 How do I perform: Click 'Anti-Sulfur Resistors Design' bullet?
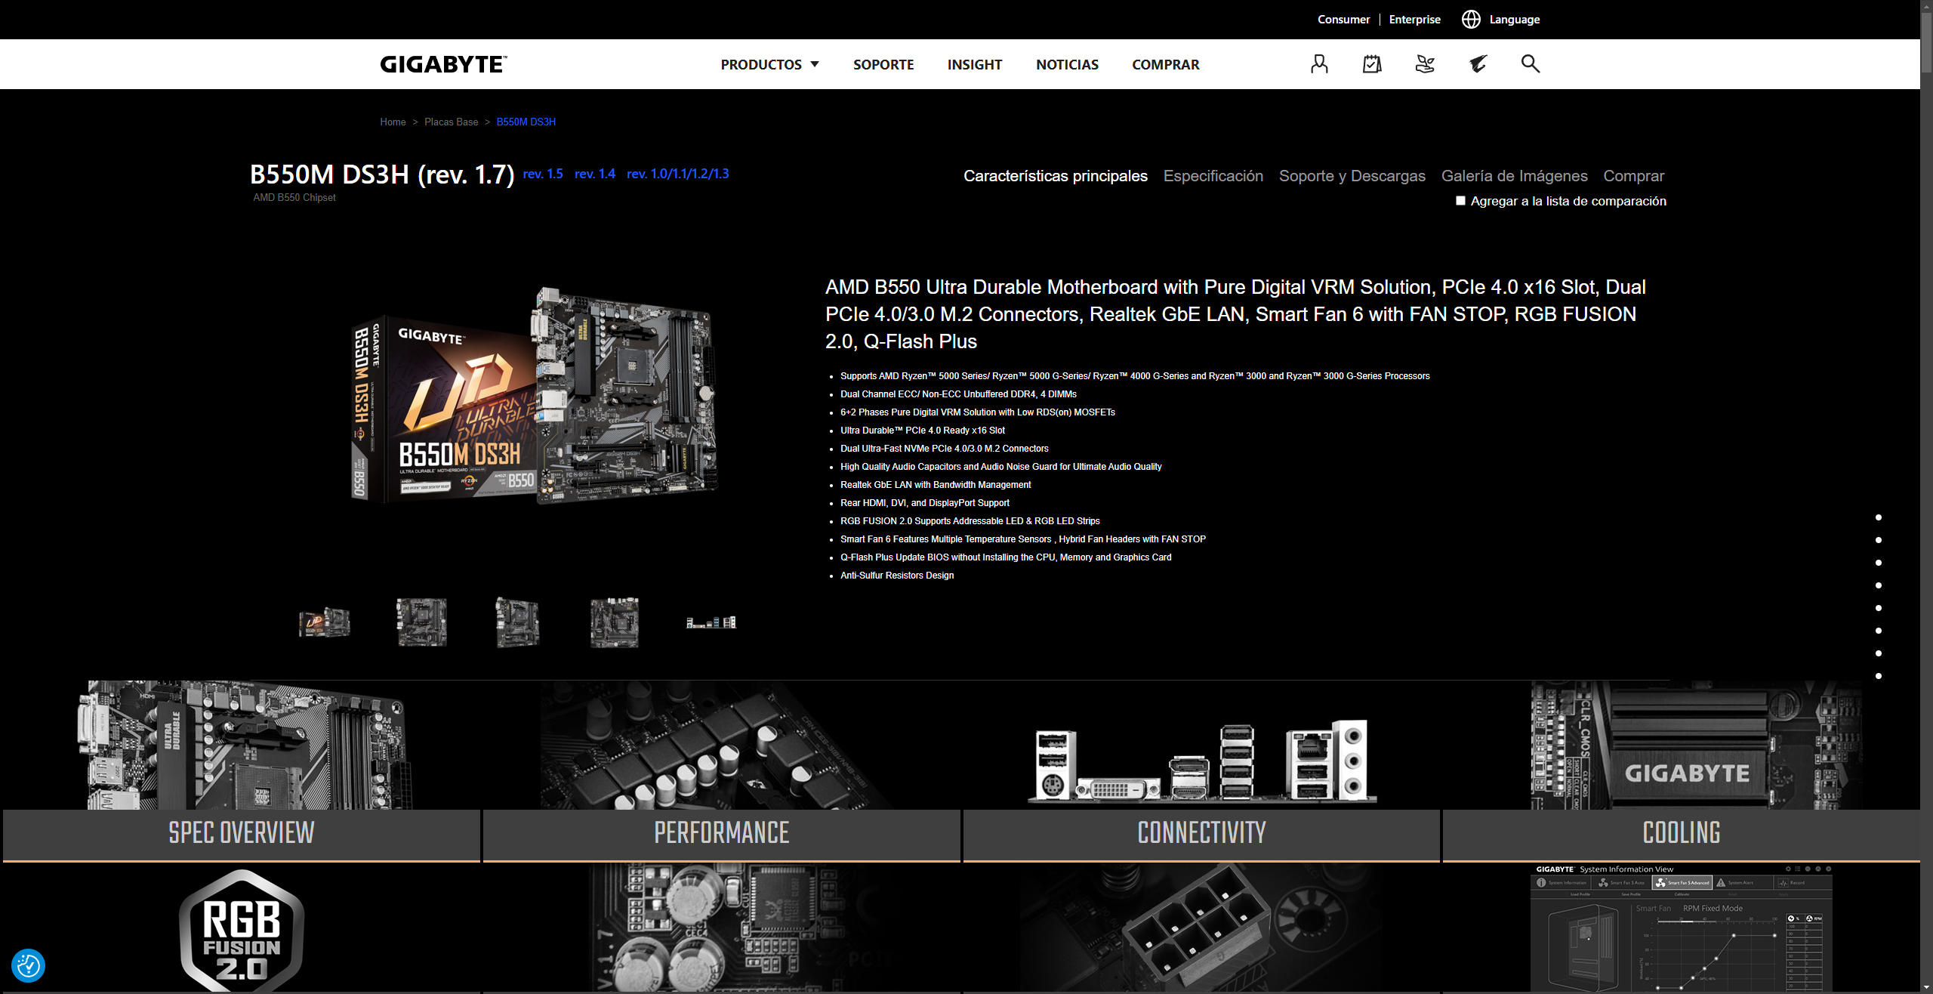pos(897,576)
